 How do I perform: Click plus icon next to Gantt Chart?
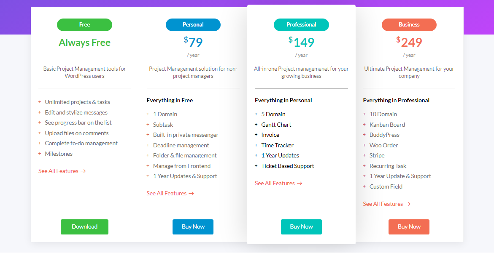(x=256, y=125)
